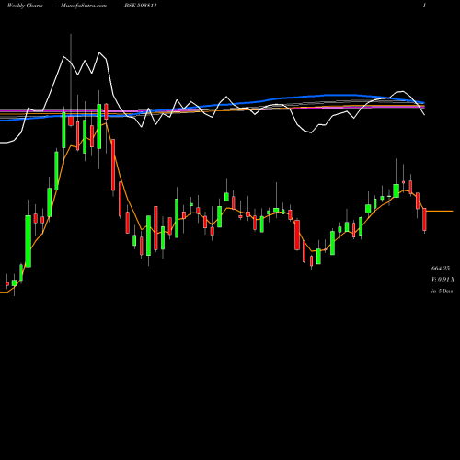
Task: Click the 'V: 0.91 X' volume text
Action: pyautogui.click(x=443, y=280)
